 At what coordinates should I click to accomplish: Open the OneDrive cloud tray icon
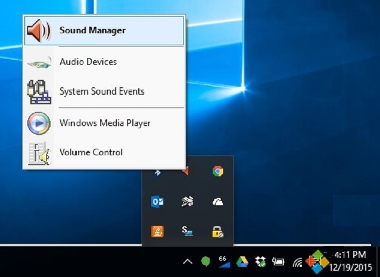point(217,202)
